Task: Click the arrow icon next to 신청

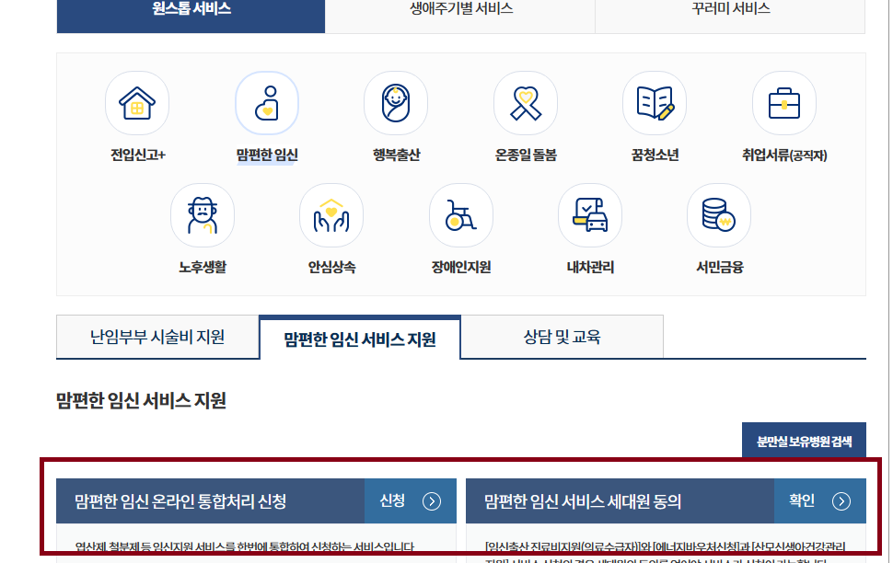Action: coord(430,501)
